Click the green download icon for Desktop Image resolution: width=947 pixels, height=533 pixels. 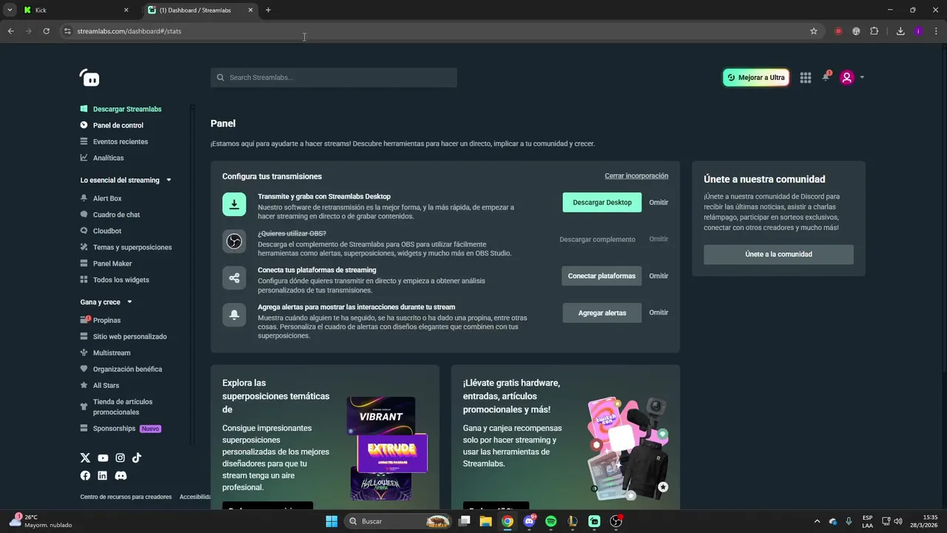click(235, 204)
